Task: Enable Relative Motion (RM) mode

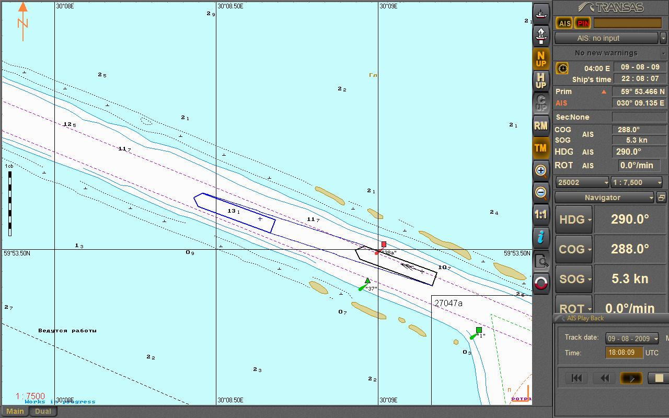Action: (541, 125)
